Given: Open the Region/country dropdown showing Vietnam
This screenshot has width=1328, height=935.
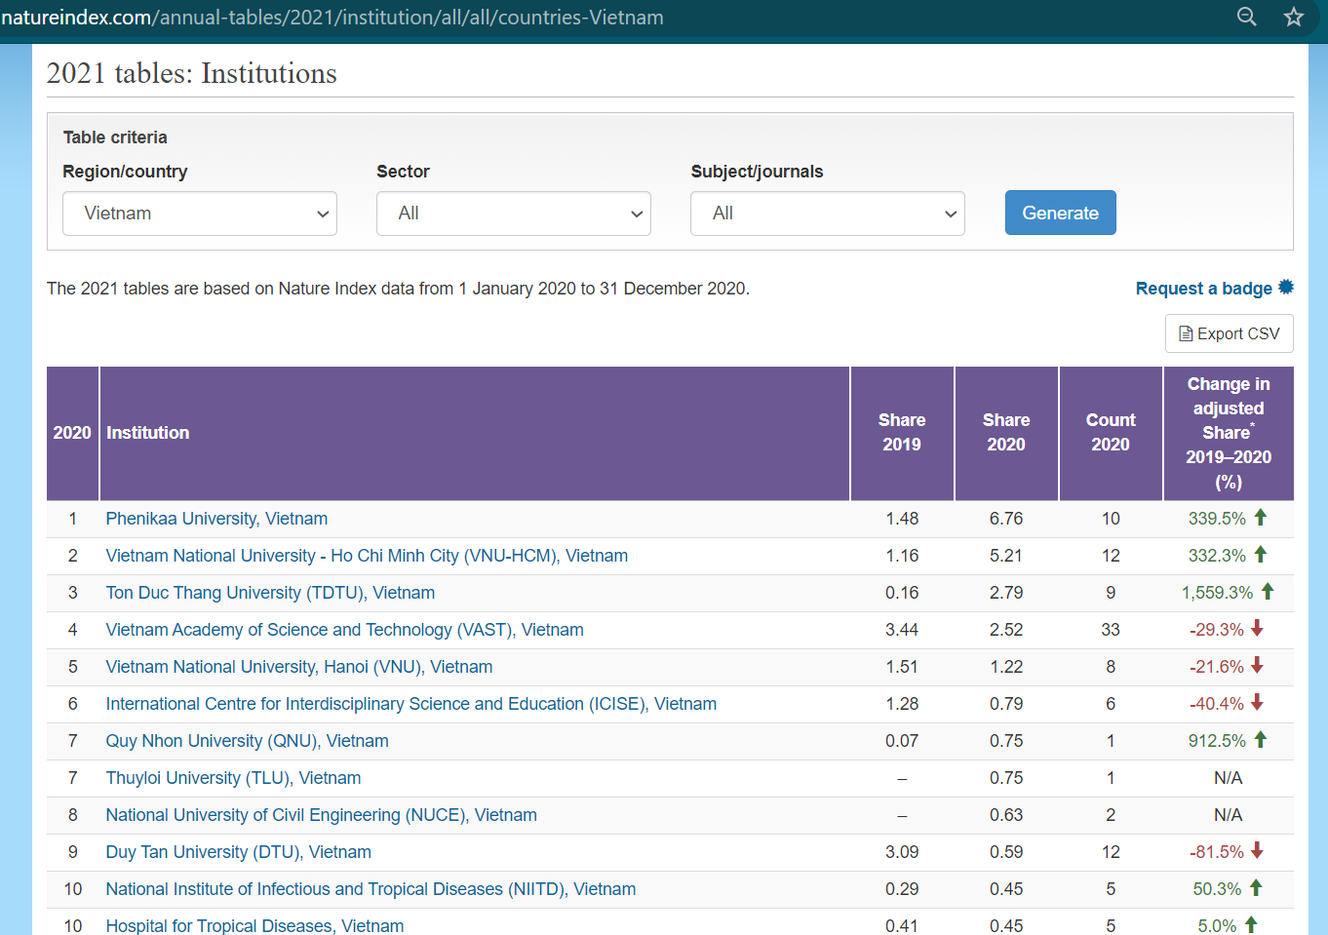Looking at the screenshot, I should pyautogui.click(x=200, y=214).
